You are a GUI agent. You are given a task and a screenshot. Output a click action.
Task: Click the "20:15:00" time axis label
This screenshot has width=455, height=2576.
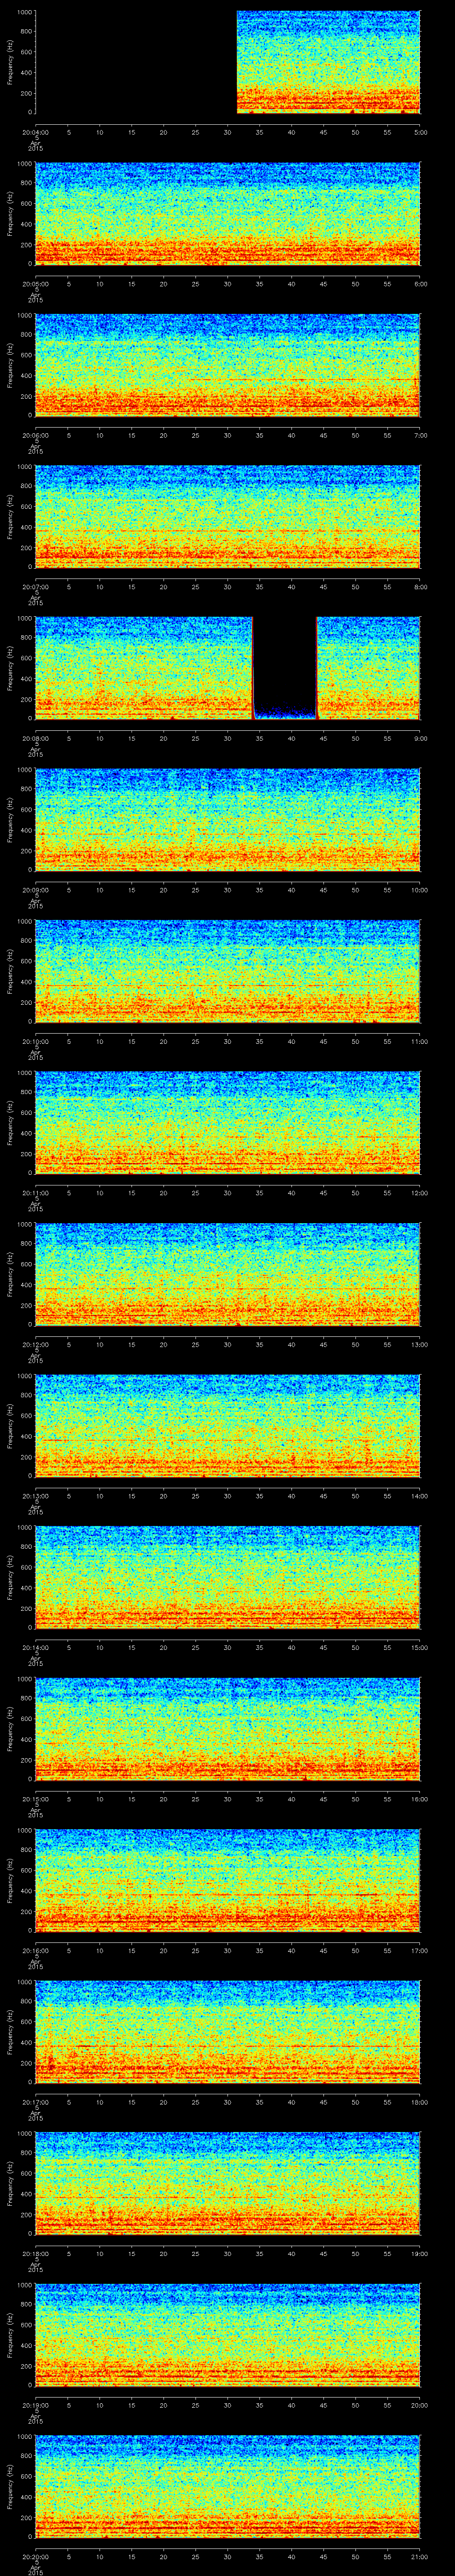click(x=35, y=1799)
